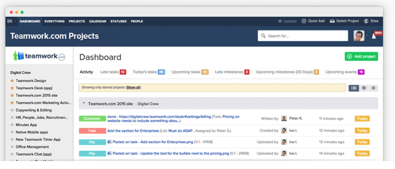Open the Sites globe icon
The width and height of the screenshot is (395, 169).
366,21
